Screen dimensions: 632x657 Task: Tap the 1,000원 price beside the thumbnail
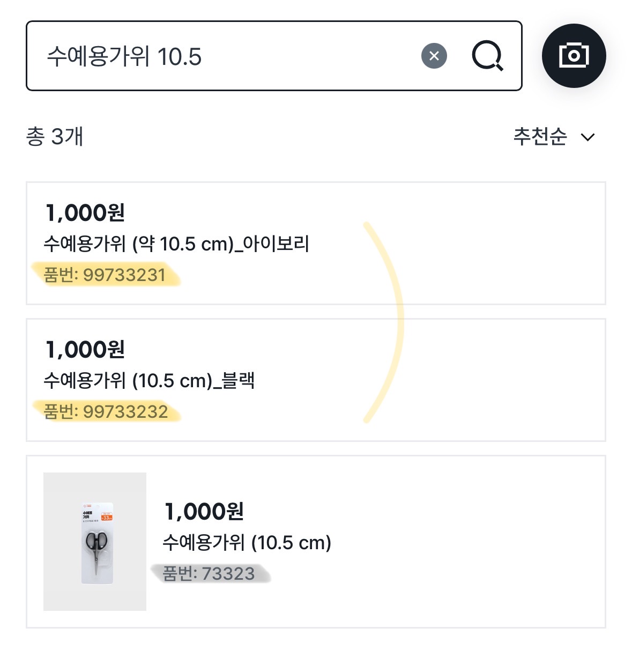tap(204, 512)
